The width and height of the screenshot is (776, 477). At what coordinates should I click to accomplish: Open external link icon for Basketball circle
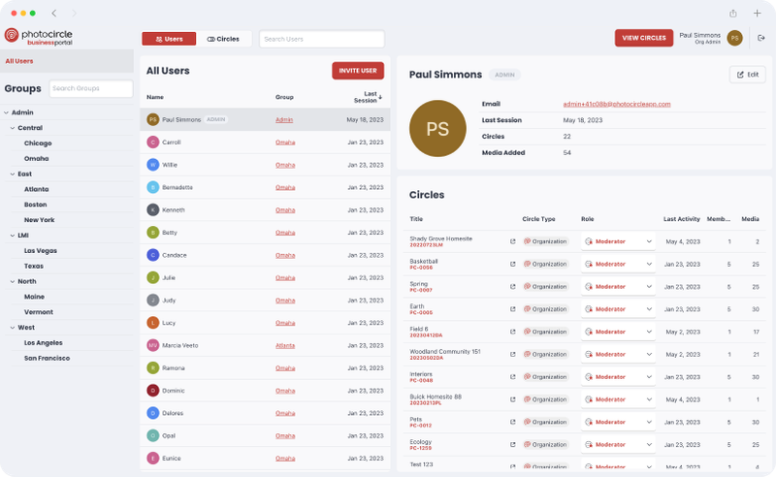pos(513,264)
